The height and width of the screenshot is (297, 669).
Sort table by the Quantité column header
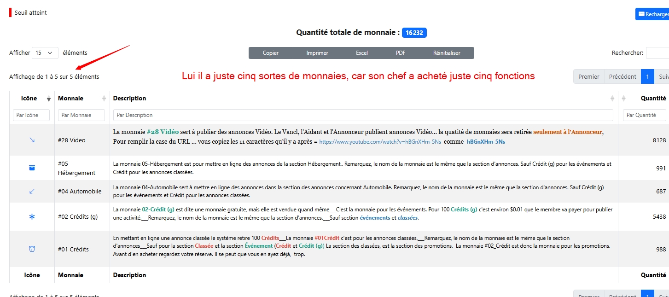click(653, 98)
